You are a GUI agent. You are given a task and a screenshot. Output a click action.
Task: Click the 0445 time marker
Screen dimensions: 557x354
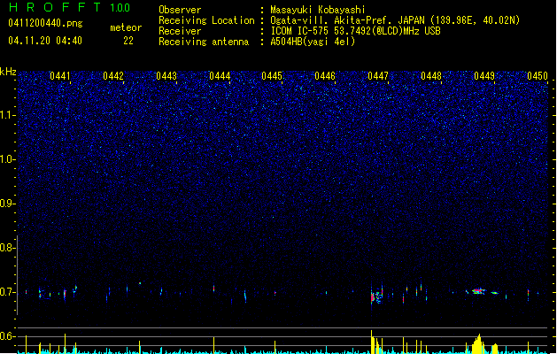click(x=272, y=76)
